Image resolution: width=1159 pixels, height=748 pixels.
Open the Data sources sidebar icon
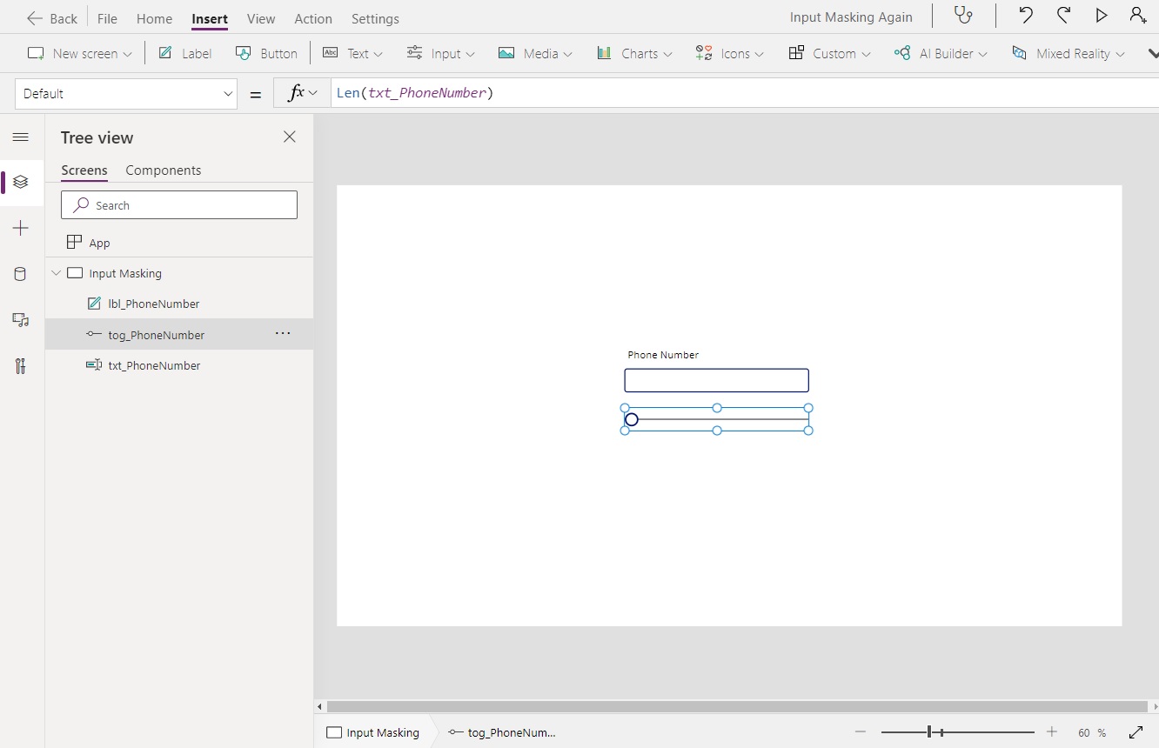(x=21, y=275)
